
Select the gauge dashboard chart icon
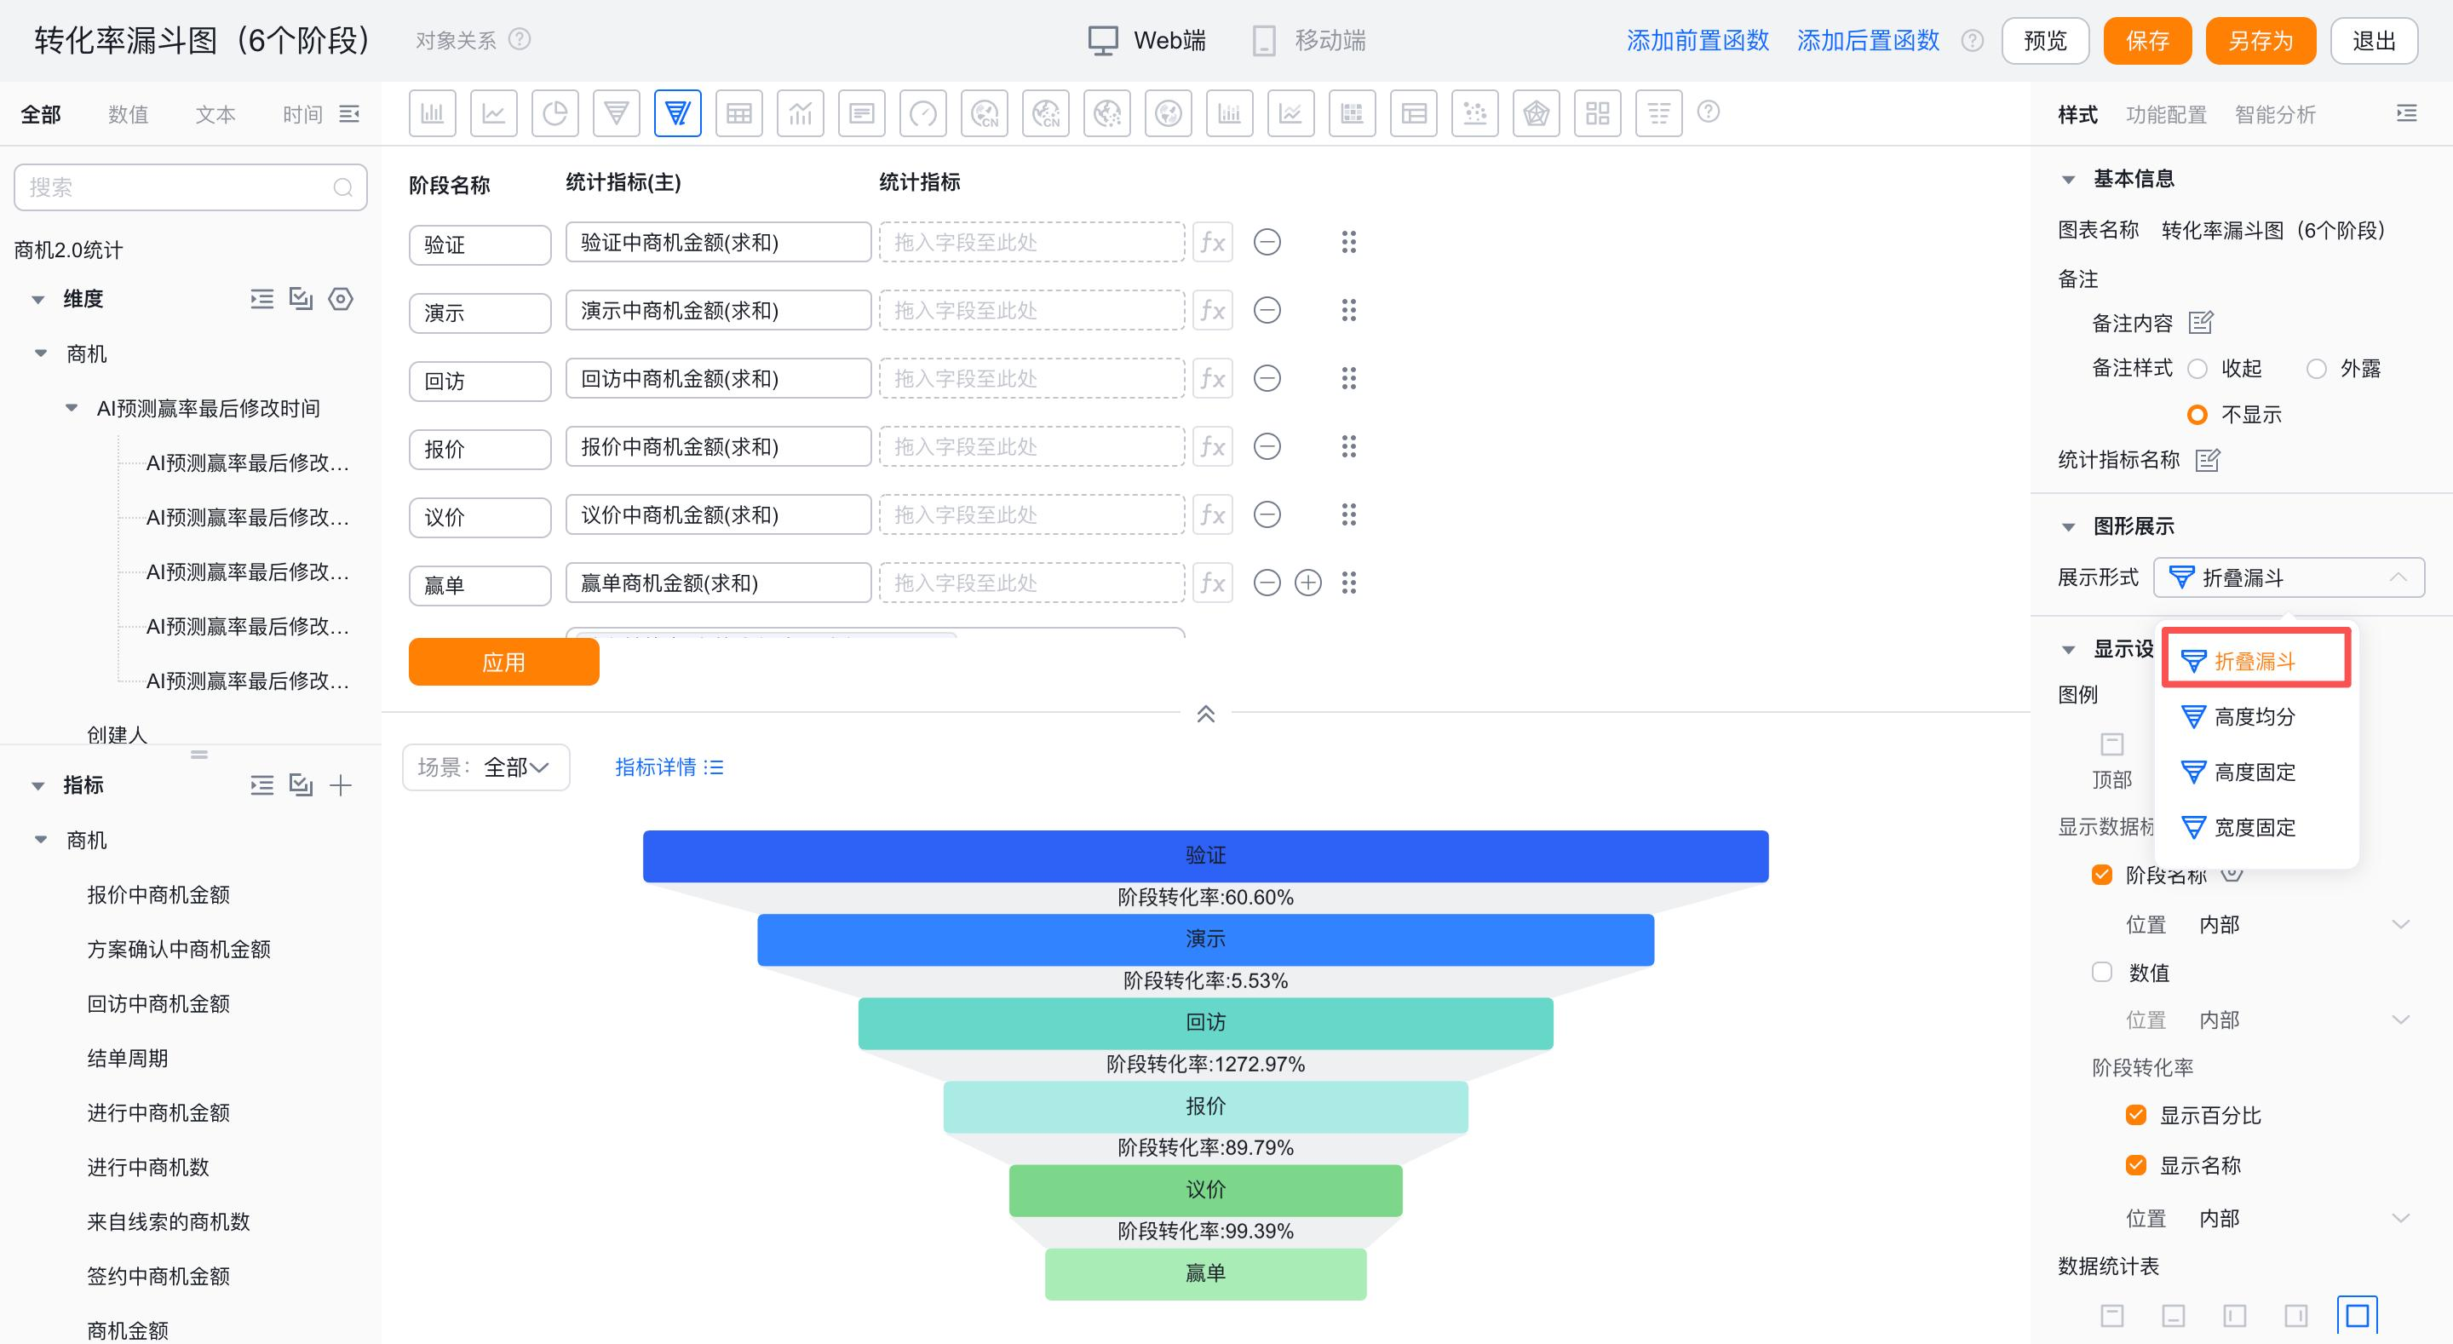922,113
